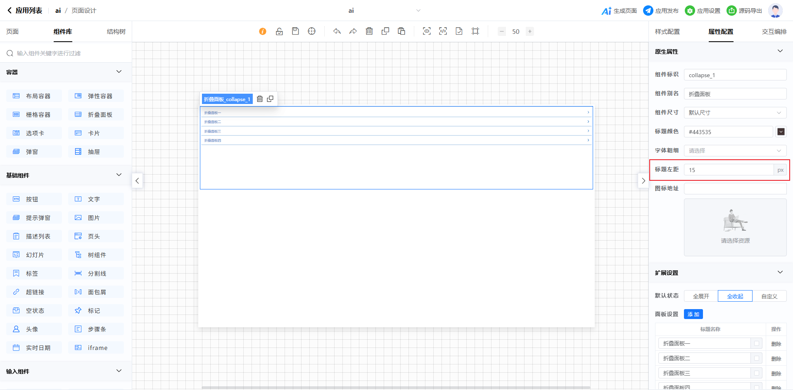Viewport: 793px width, 390px height.
Task: Tick the checkbox beside 折叠面板一
Action: pos(757,343)
